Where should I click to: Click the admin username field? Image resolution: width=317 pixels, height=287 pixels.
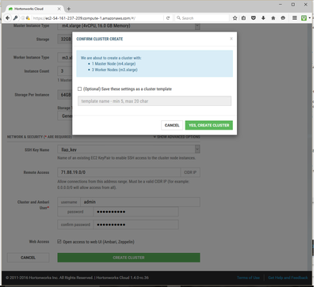[x=140, y=202]
